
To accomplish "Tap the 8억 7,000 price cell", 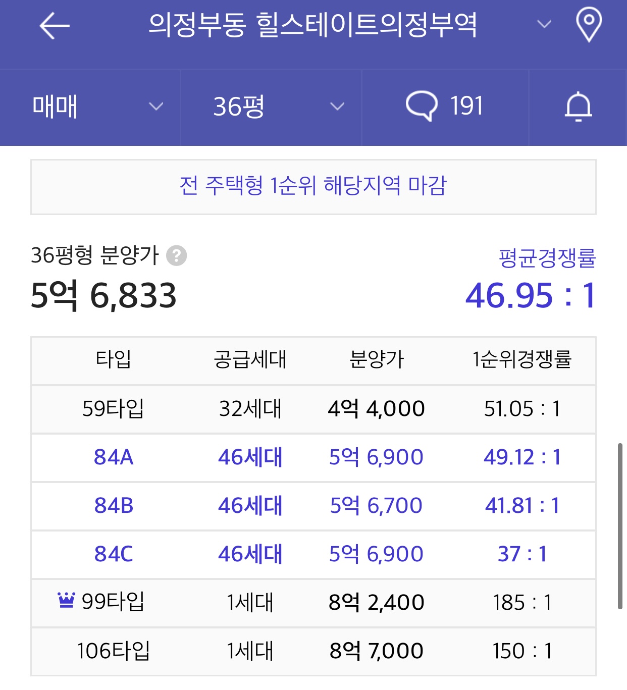I will (x=377, y=651).
